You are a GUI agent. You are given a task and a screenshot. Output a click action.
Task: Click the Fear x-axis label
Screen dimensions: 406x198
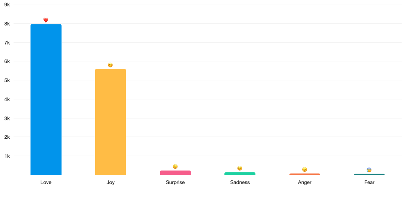(369, 183)
